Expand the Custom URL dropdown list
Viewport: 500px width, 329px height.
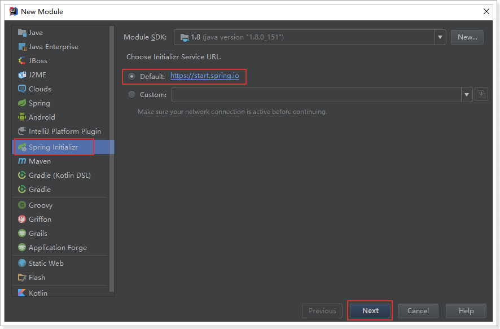pos(467,94)
